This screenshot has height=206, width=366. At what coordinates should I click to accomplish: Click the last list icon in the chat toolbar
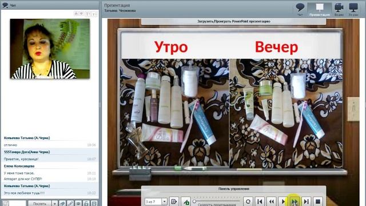(94, 204)
